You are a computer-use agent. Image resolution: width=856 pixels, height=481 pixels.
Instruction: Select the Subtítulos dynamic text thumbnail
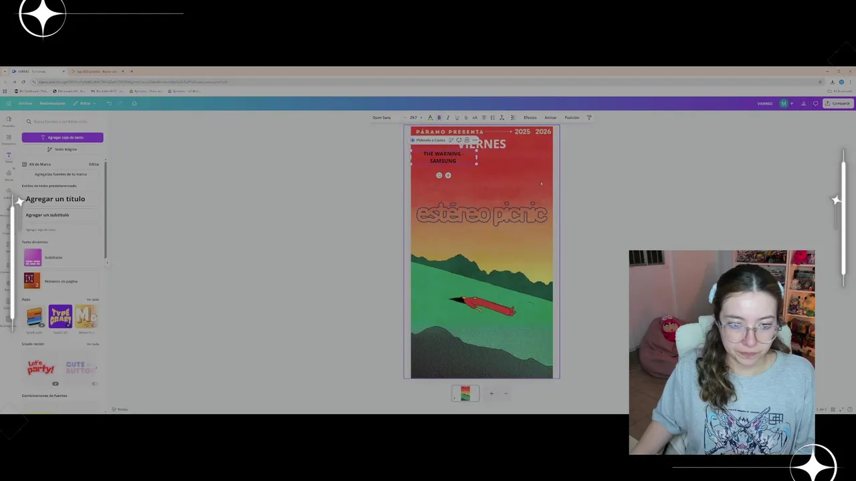(x=33, y=257)
